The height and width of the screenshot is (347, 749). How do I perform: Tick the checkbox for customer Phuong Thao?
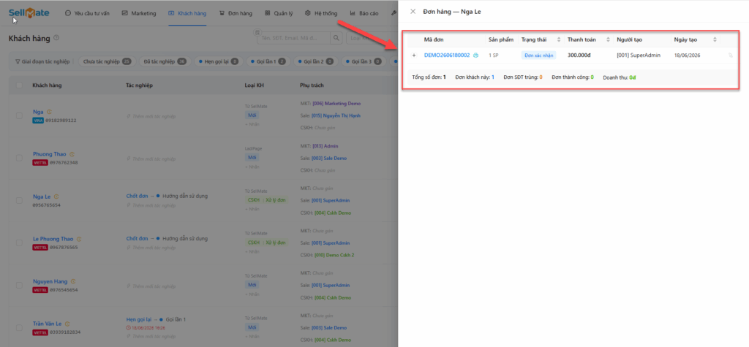19,158
